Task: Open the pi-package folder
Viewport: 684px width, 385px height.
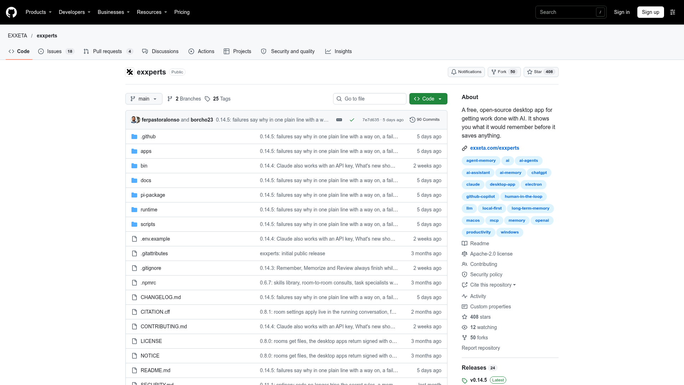Action: click(x=153, y=195)
